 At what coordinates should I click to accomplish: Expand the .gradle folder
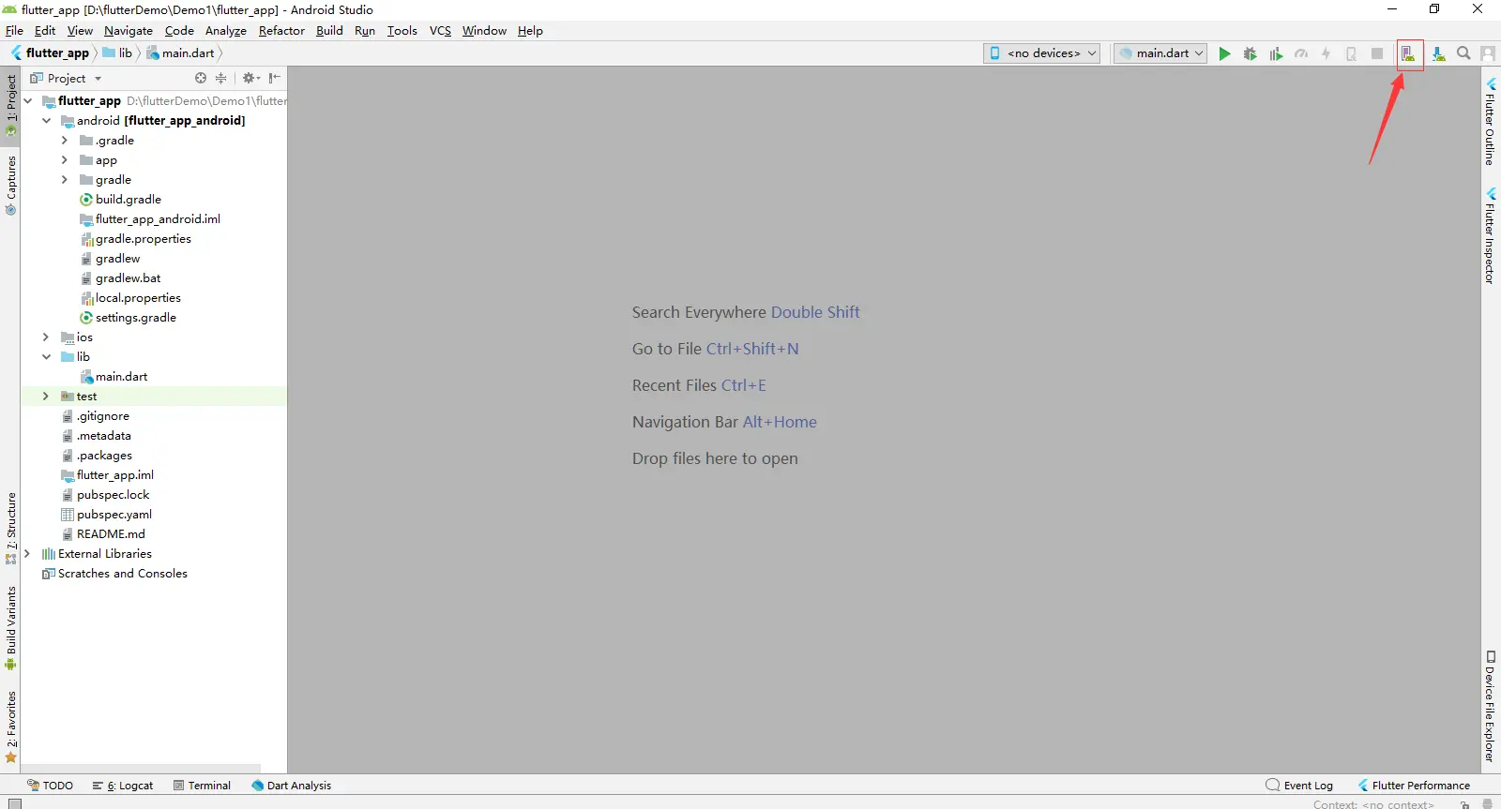pyautogui.click(x=65, y=141)
